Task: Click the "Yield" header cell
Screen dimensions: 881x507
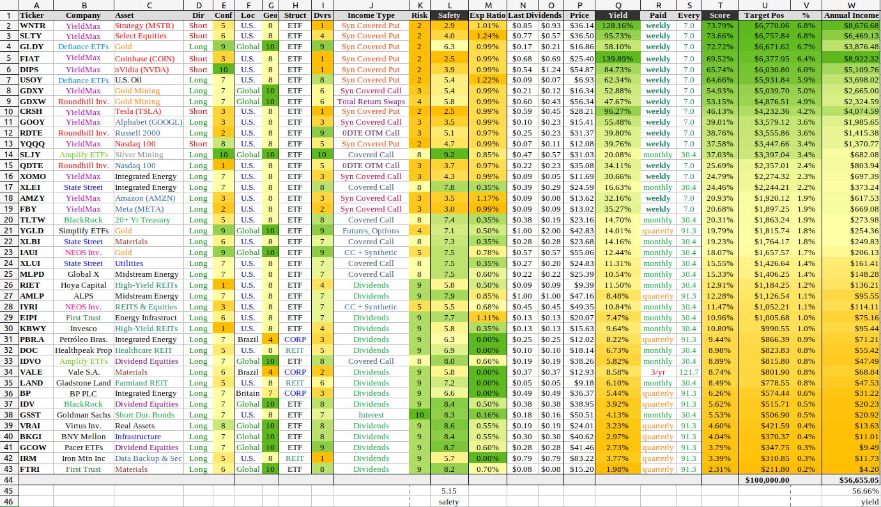Action: click(x=618, y=15)
